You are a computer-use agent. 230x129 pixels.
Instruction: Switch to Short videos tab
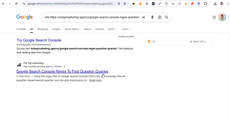[x=72, y=29]
